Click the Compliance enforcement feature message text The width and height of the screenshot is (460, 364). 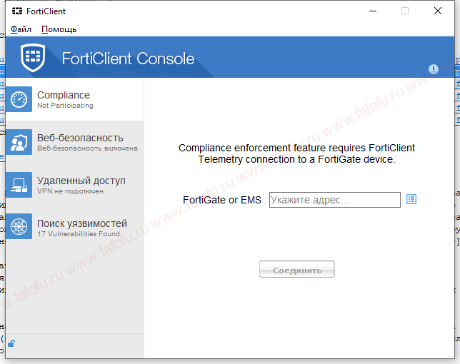pyautogui.click(x=296, y=153)
